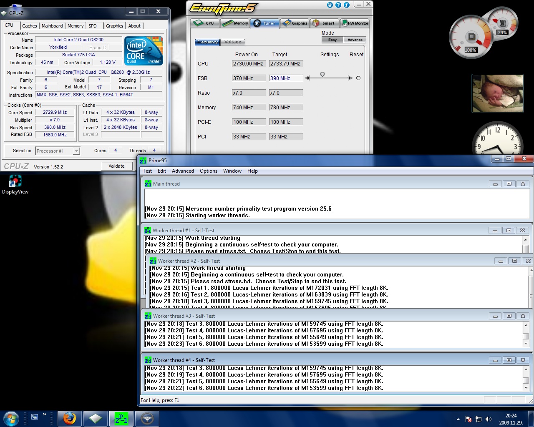
Task: Click the Worker thread #1 window icon
Action: point(148,230)
